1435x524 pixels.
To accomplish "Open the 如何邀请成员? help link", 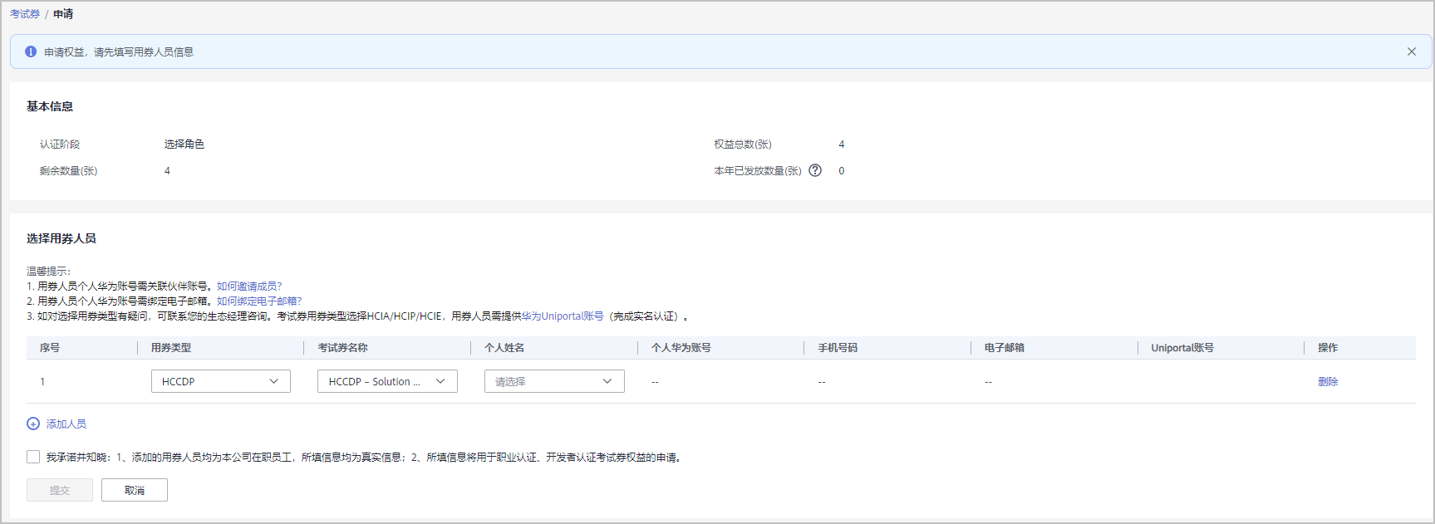I will pos(249,286).
